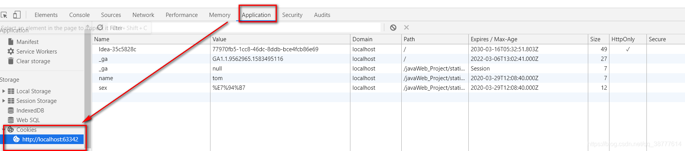Select http://localhost:63342 under Cookies
This screenshot has height=151, width=685.
click(50, 139)
